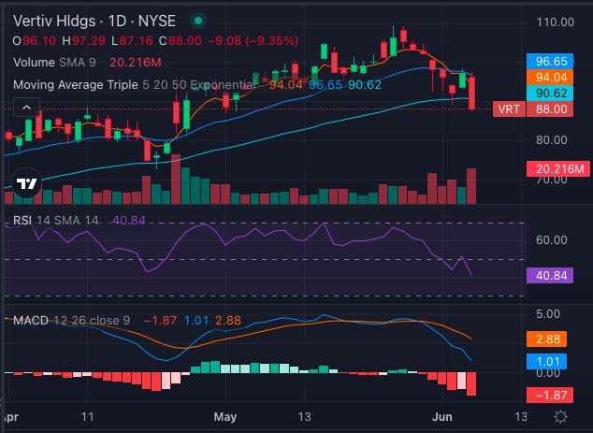The width and height of the screenshot is (593, 433).
Task: Click the orange 2.88 MACD signal label
Action: point(546,339)
